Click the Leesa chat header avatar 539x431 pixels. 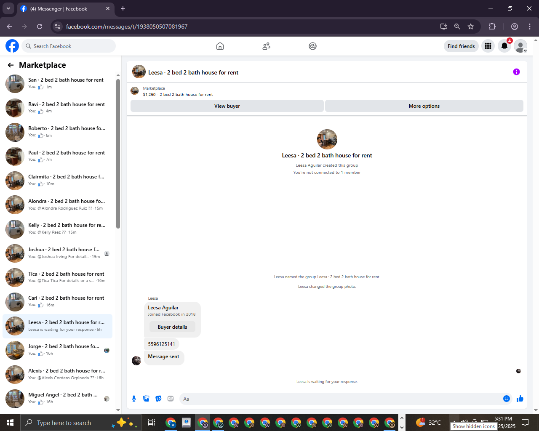[x=139, y=72]
